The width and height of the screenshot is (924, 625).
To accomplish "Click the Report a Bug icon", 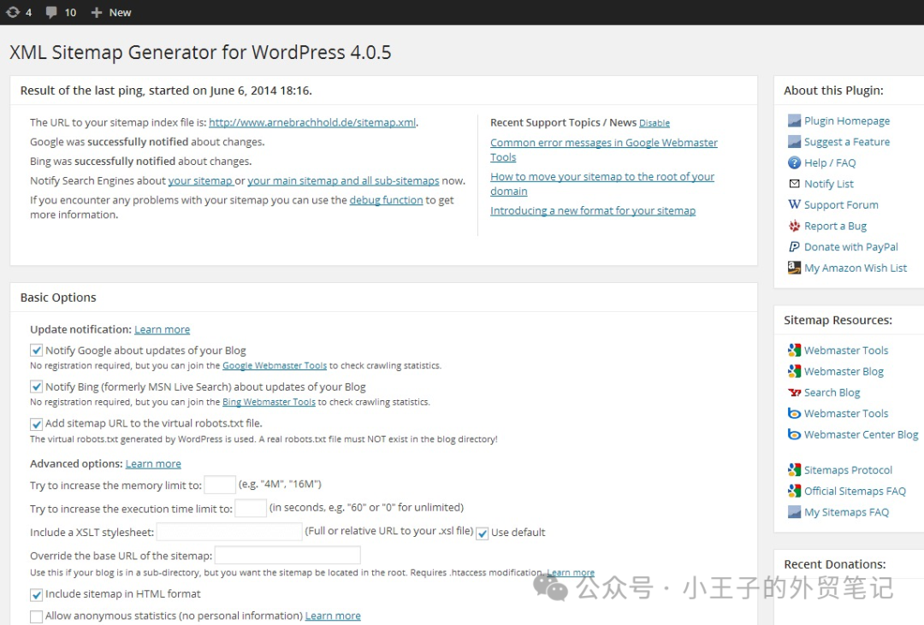I will pos(794,226).
